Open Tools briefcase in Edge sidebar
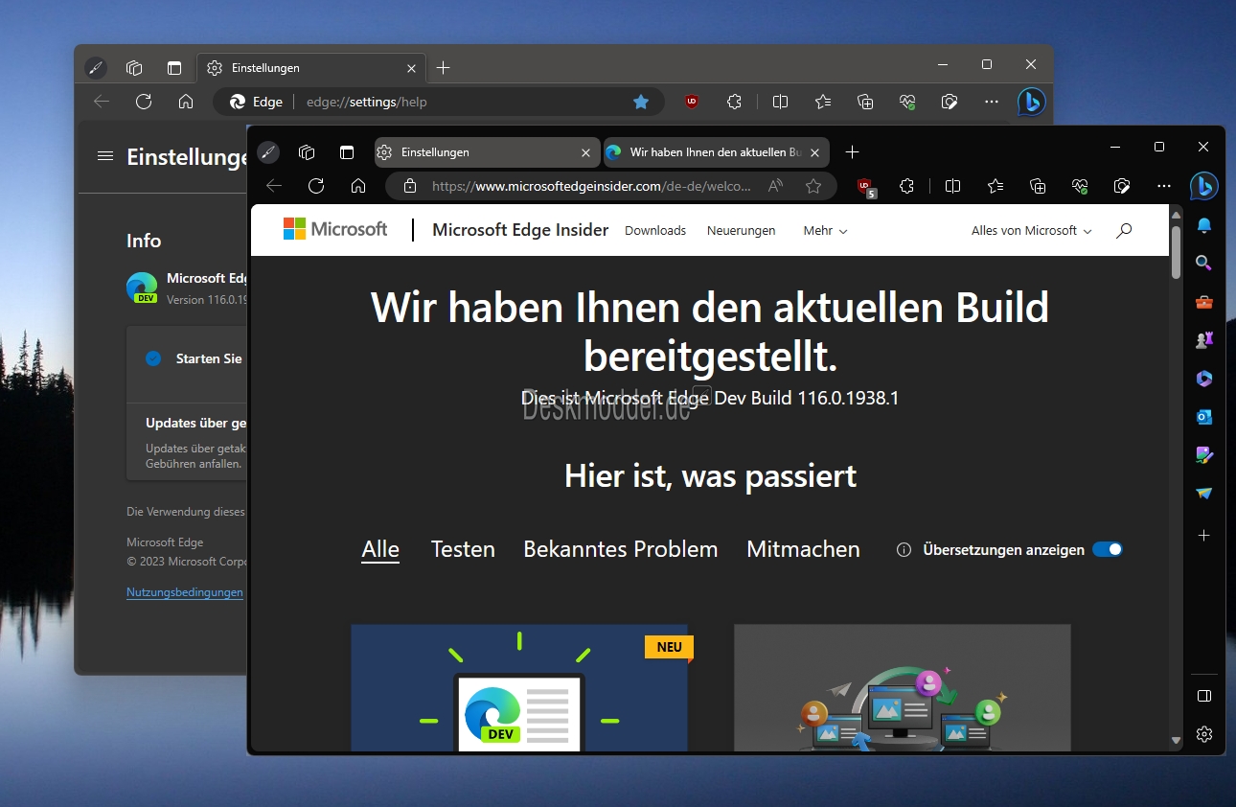Image resolution: width=1236 pixels, height=807 pixels. click(1204, 302)
